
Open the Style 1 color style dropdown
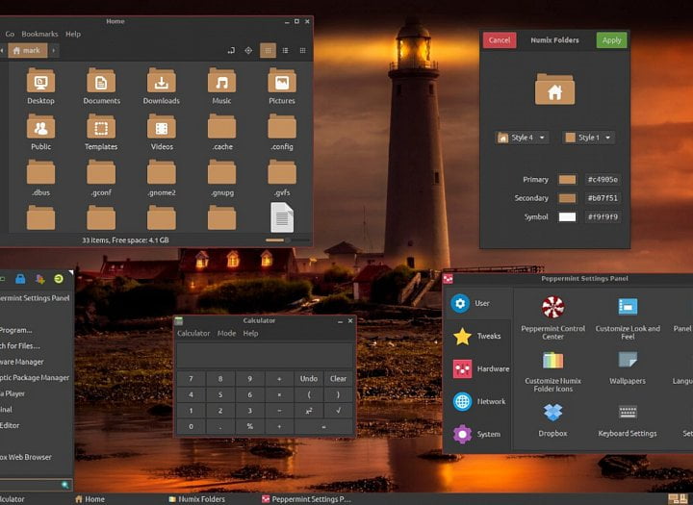(588, 138)
